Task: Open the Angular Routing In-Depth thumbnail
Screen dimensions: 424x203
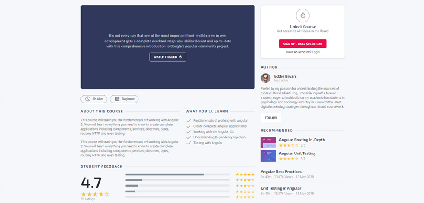Action: 268,142
